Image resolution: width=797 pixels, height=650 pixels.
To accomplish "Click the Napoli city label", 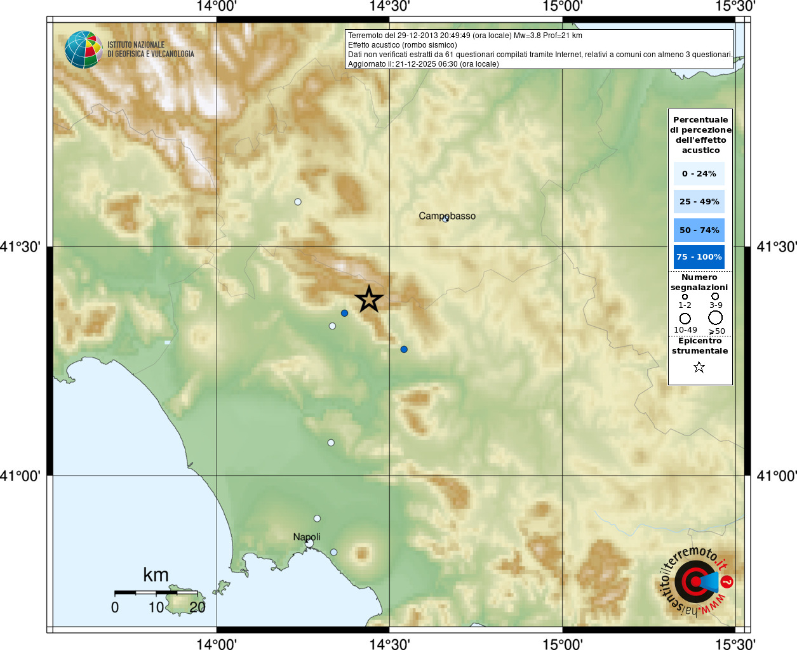I will (307, 537).
